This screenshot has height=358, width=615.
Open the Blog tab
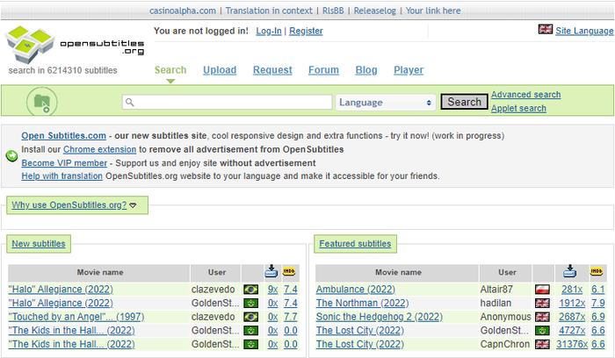coord(366,69)
